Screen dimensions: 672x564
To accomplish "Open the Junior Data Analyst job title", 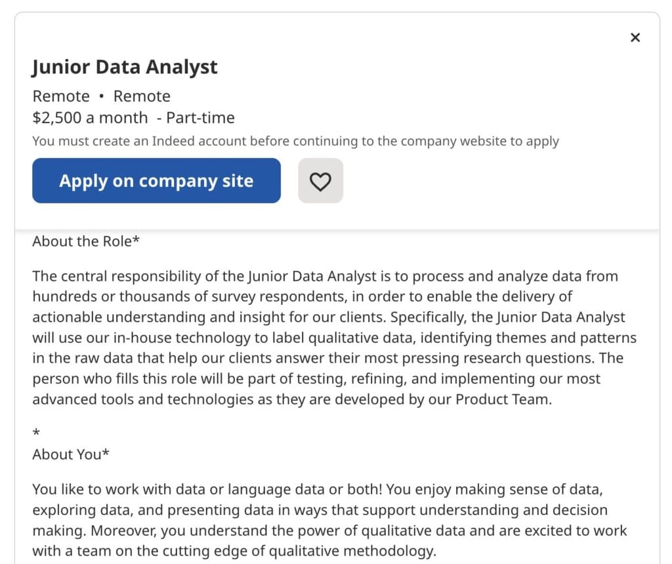I will pos(125,66).
